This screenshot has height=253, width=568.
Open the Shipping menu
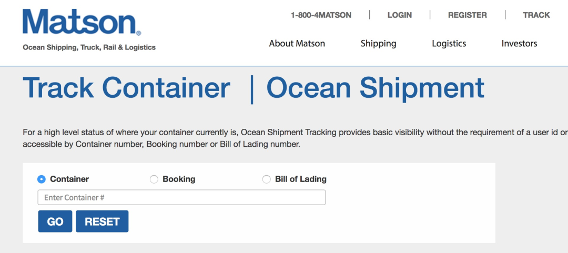point(379,44)
